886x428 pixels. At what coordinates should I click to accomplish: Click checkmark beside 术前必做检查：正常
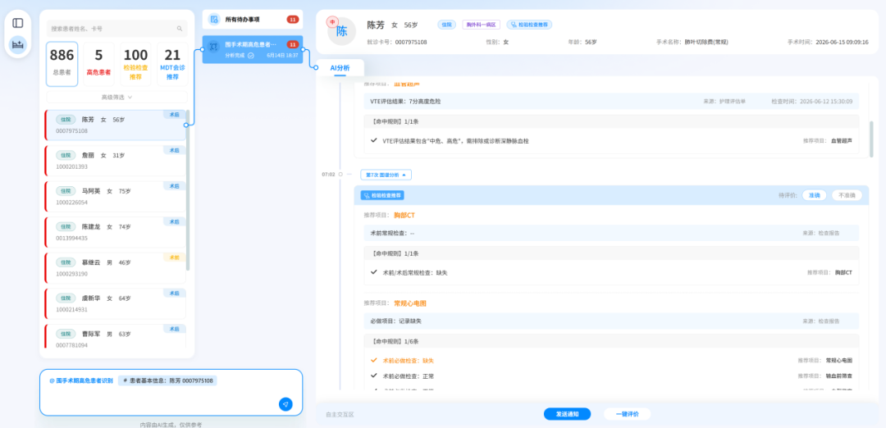tap(373, 376)
